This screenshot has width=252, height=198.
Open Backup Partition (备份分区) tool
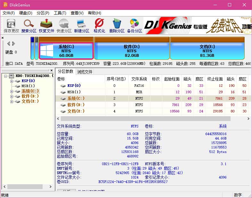(x=134, y=26)
